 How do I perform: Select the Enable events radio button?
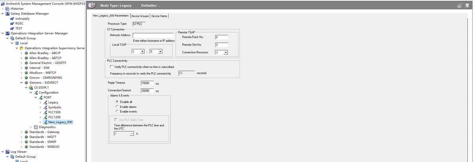coord(117,111)
